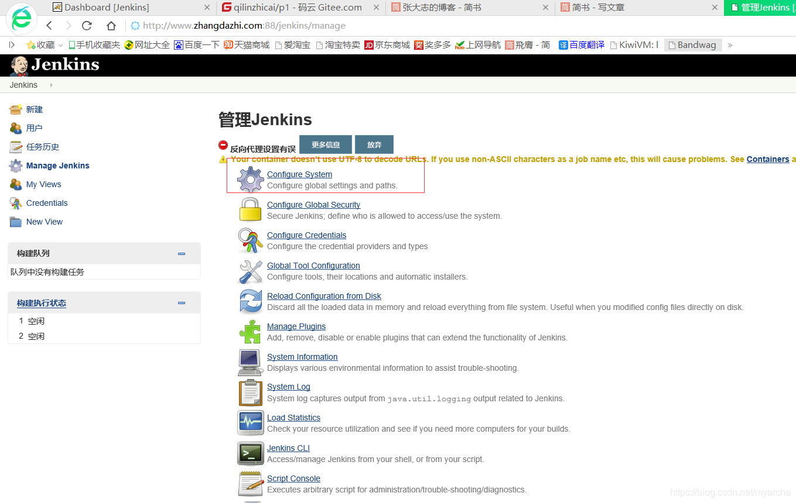
Task: Click the Load Statistics monitor icon
Action: [250, 422]
